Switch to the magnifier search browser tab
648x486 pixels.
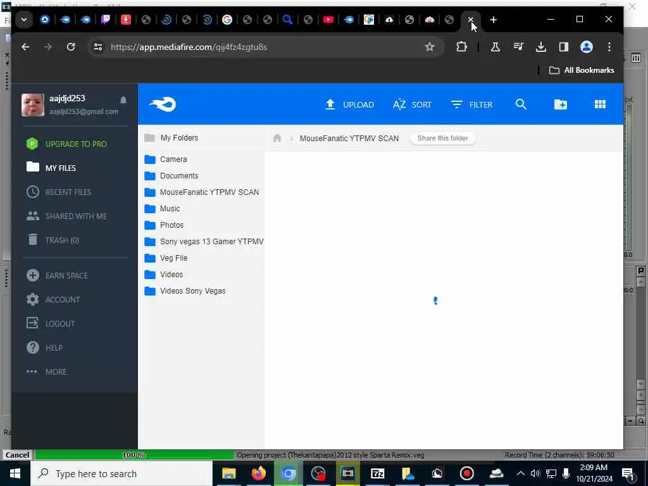pos(288,20)
